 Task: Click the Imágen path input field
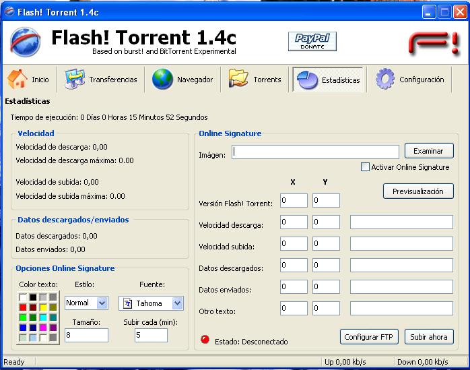click(315, 152)
